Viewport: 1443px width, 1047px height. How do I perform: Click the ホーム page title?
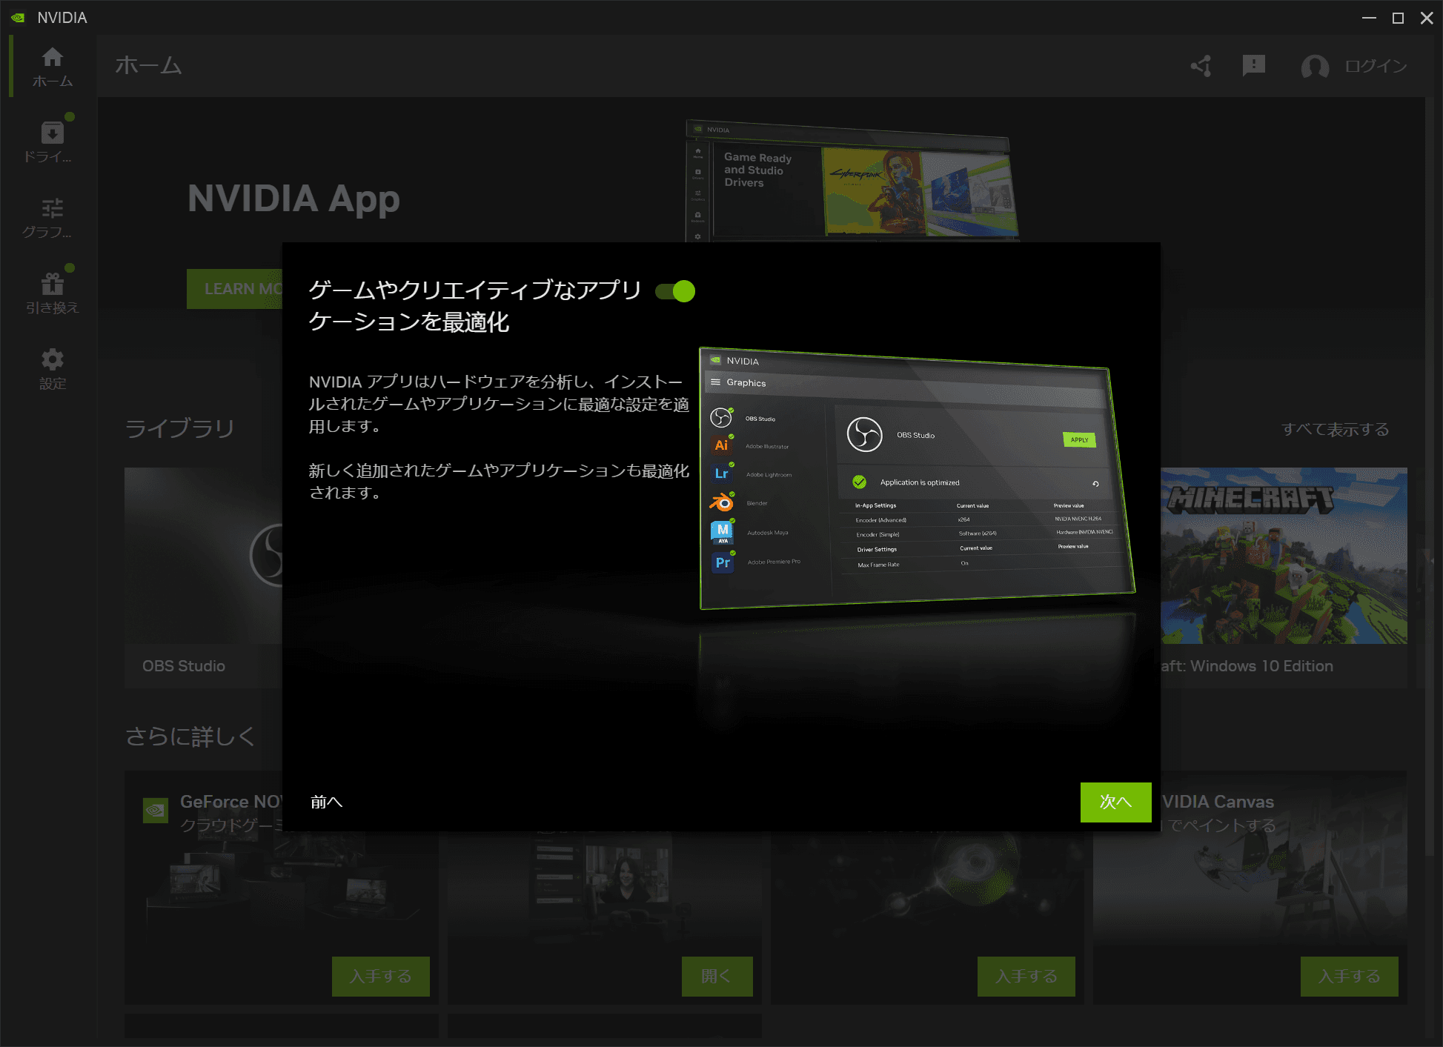tap(148, 65)
